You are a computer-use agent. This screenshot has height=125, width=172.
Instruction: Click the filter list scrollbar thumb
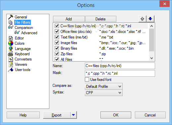(151, 40)
